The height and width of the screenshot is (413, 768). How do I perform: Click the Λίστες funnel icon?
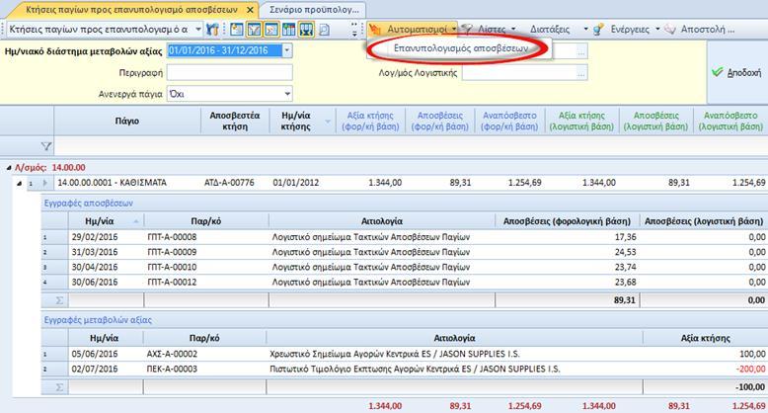click(x=468, y=30)
